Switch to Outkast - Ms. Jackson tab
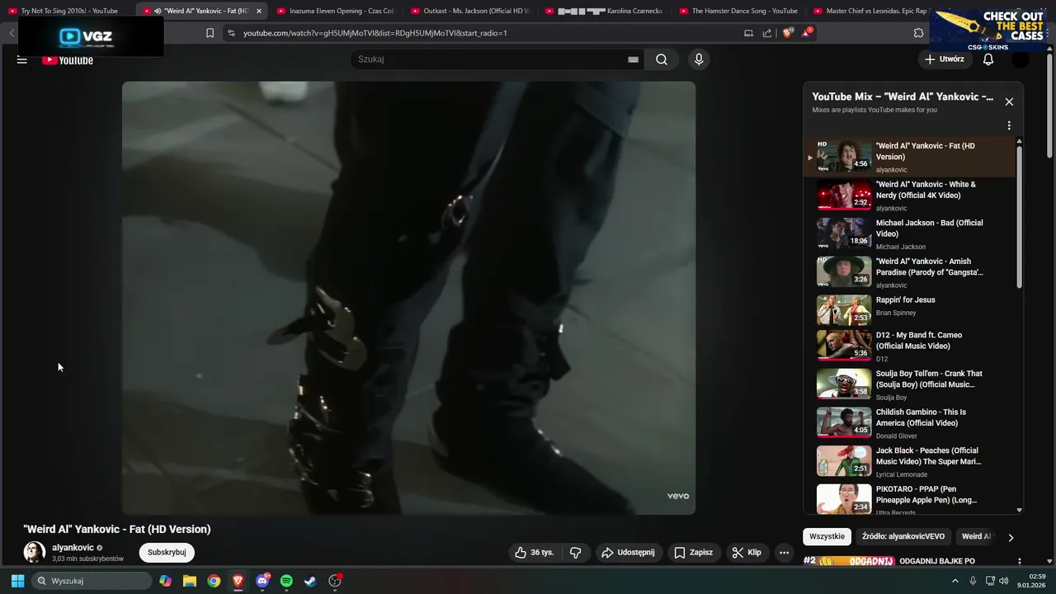1056x594 pixels. 471,11
